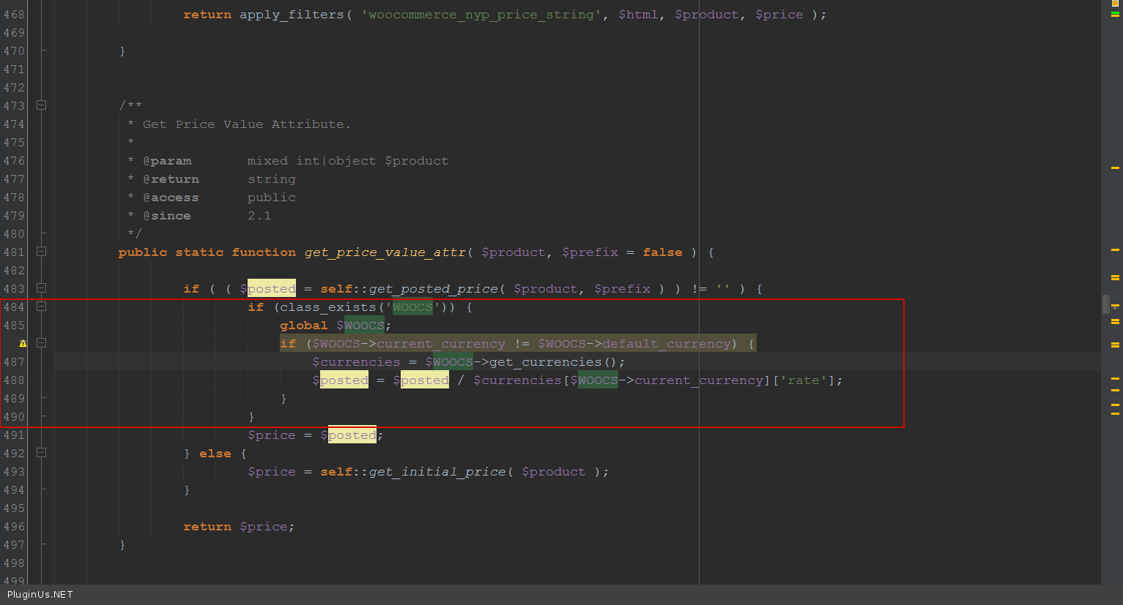Click 'apply_filters' on line 468
Screen dimensions: 1123x605
pyautogui.click(x=292, y=15)
